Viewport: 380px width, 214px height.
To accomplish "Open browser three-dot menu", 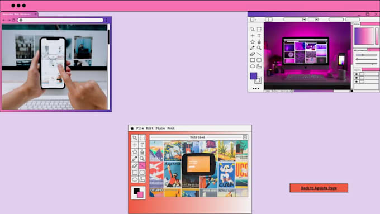I will pyautogui.click(x=107, y=20).
